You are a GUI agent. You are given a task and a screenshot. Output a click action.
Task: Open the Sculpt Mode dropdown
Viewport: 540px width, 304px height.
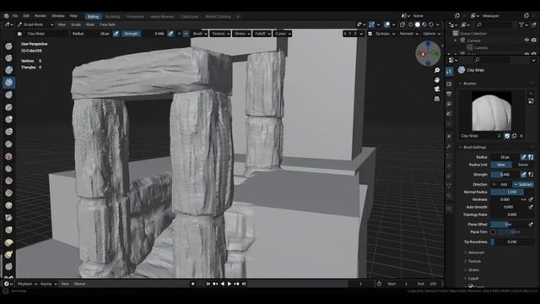coord(35,24)
